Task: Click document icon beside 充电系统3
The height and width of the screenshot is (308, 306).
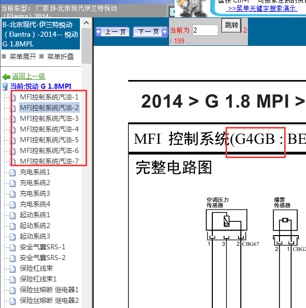Action: tap(13, 194)
